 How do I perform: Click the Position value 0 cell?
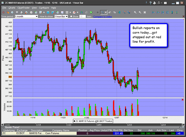coord(87,133)
